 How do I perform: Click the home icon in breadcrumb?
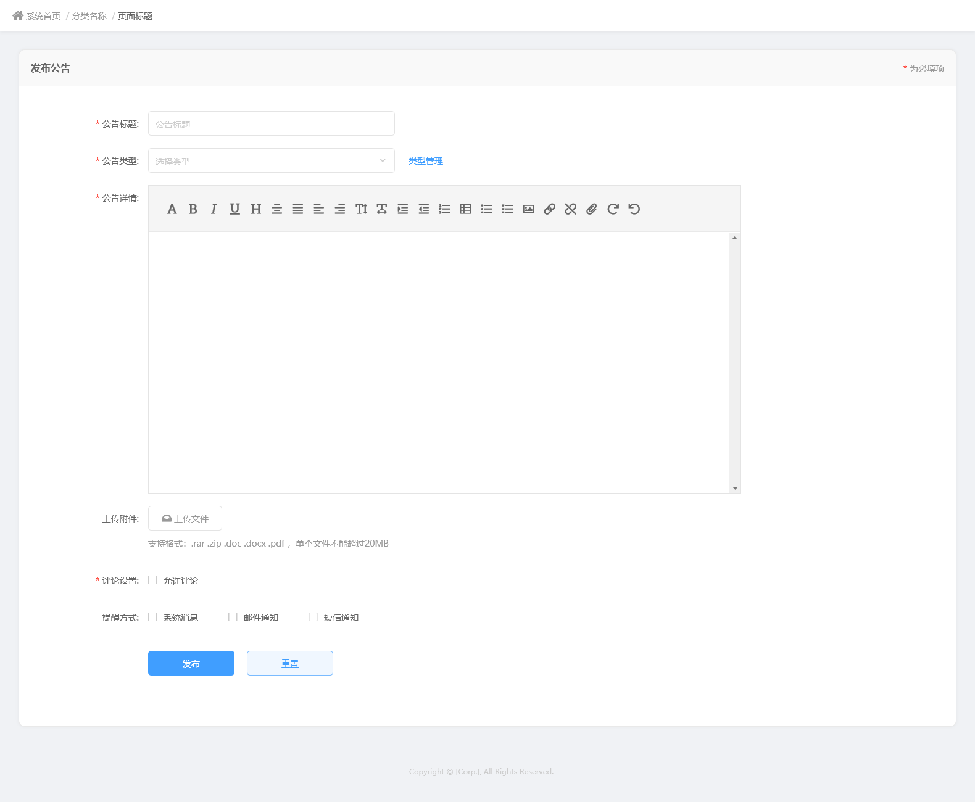(18, 15)
